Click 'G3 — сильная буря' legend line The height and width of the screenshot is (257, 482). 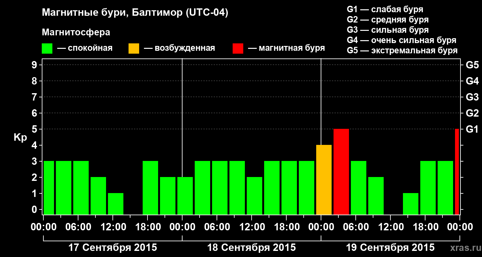388,30
